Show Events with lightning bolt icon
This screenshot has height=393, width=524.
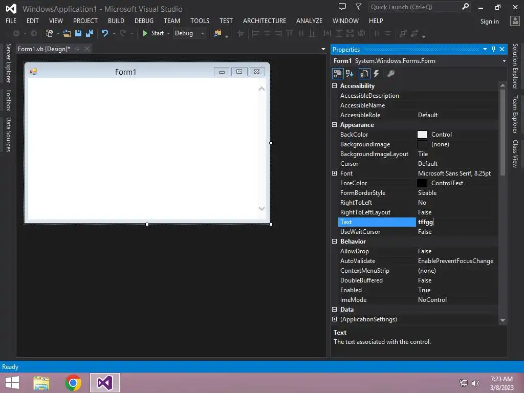[x=376, y=74]
